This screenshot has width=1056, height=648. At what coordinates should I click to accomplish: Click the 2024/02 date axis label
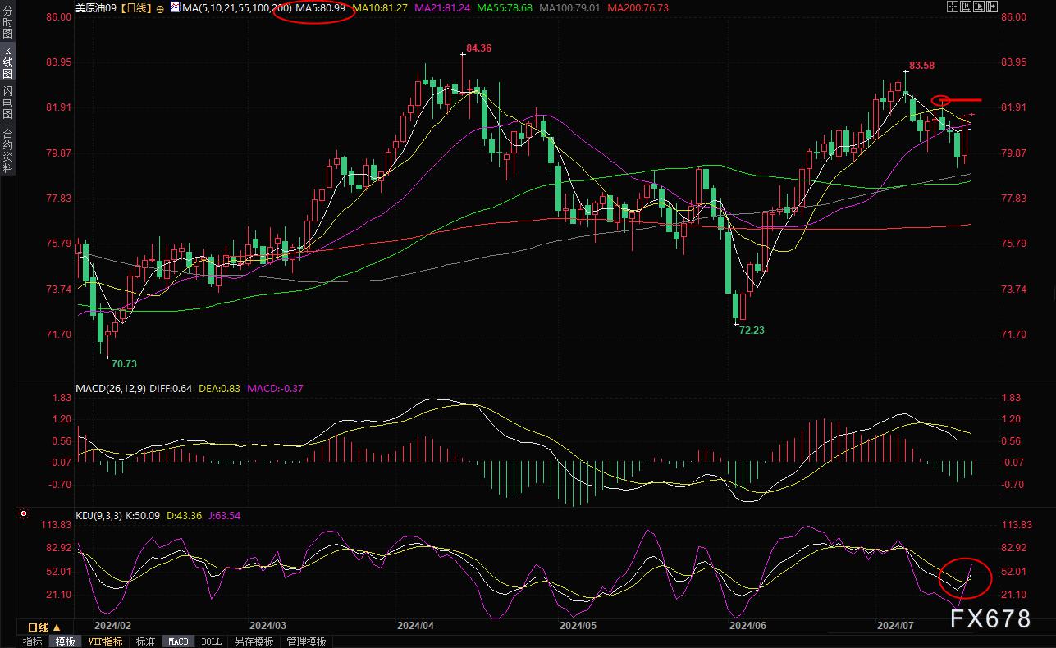(112, 625)
